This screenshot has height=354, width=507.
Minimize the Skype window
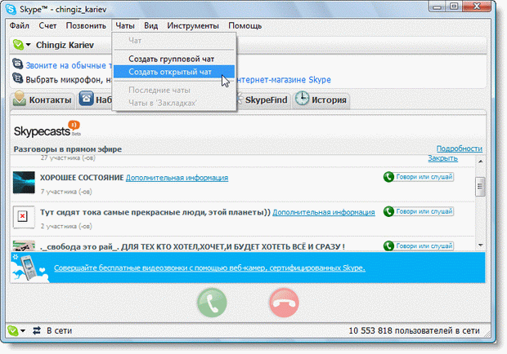437,7
